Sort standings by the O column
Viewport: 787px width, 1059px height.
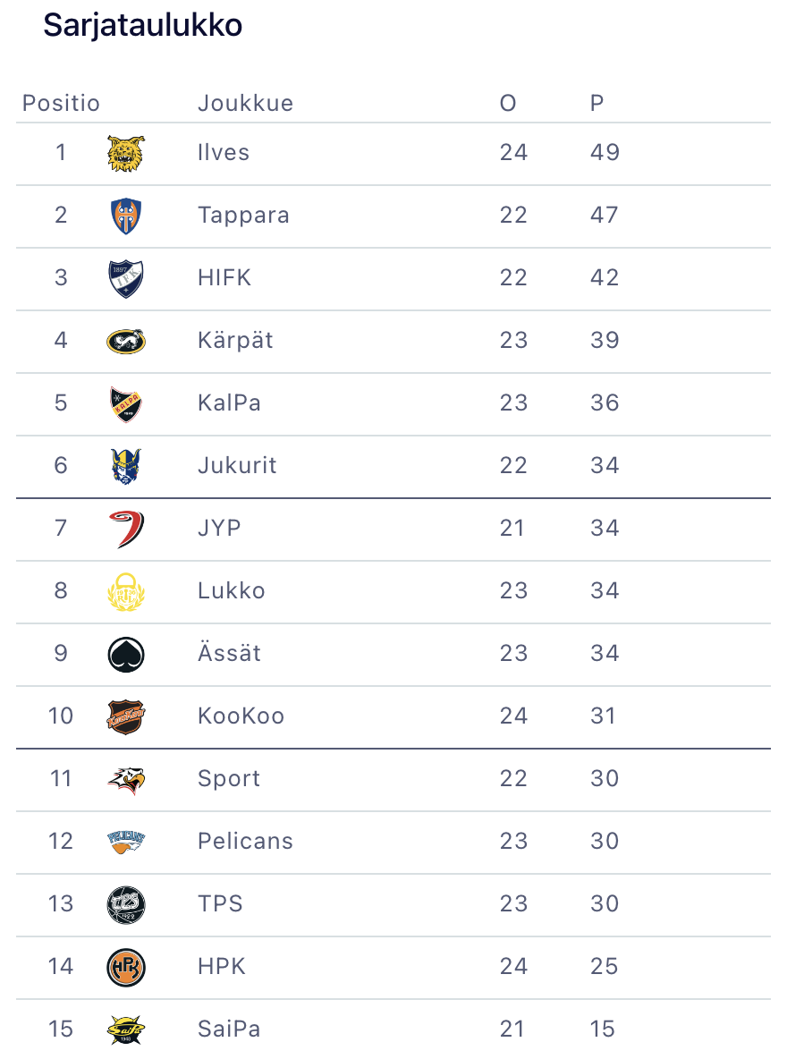(507, 104)
